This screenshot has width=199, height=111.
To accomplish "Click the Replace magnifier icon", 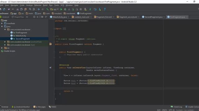I will tap(34, 9).
